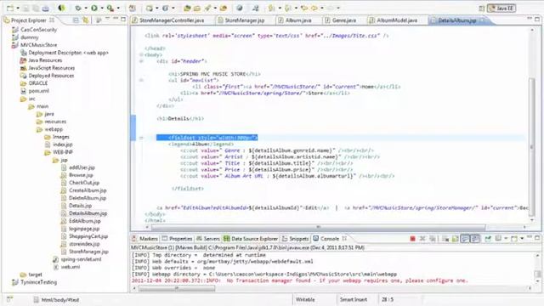The width and height of the screenshot is (544, 306).
Task: Click the Open Console icon
Action: (514, 239)
